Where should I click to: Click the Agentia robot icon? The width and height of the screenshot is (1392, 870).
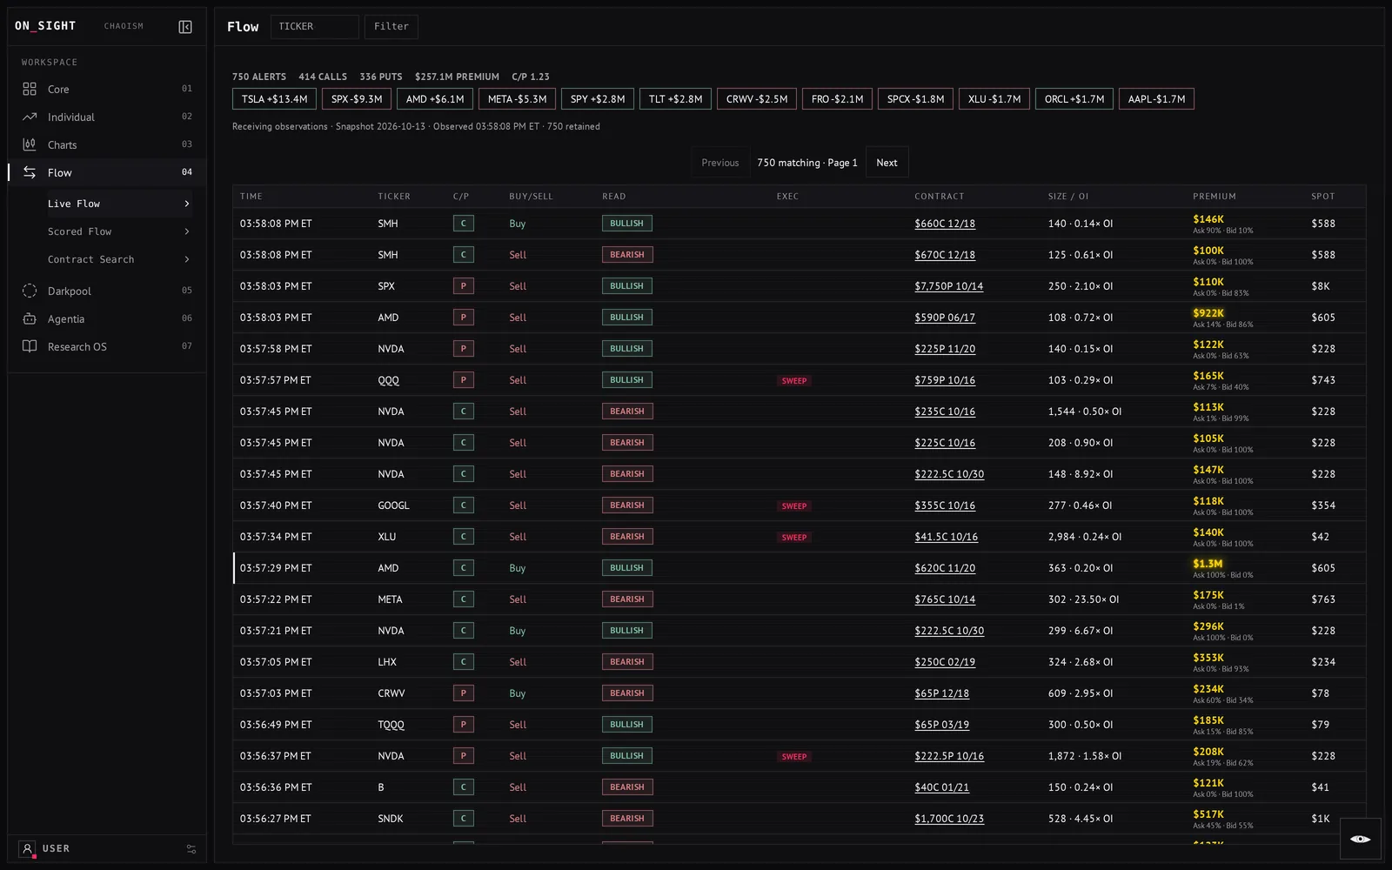tap(30, 318)
